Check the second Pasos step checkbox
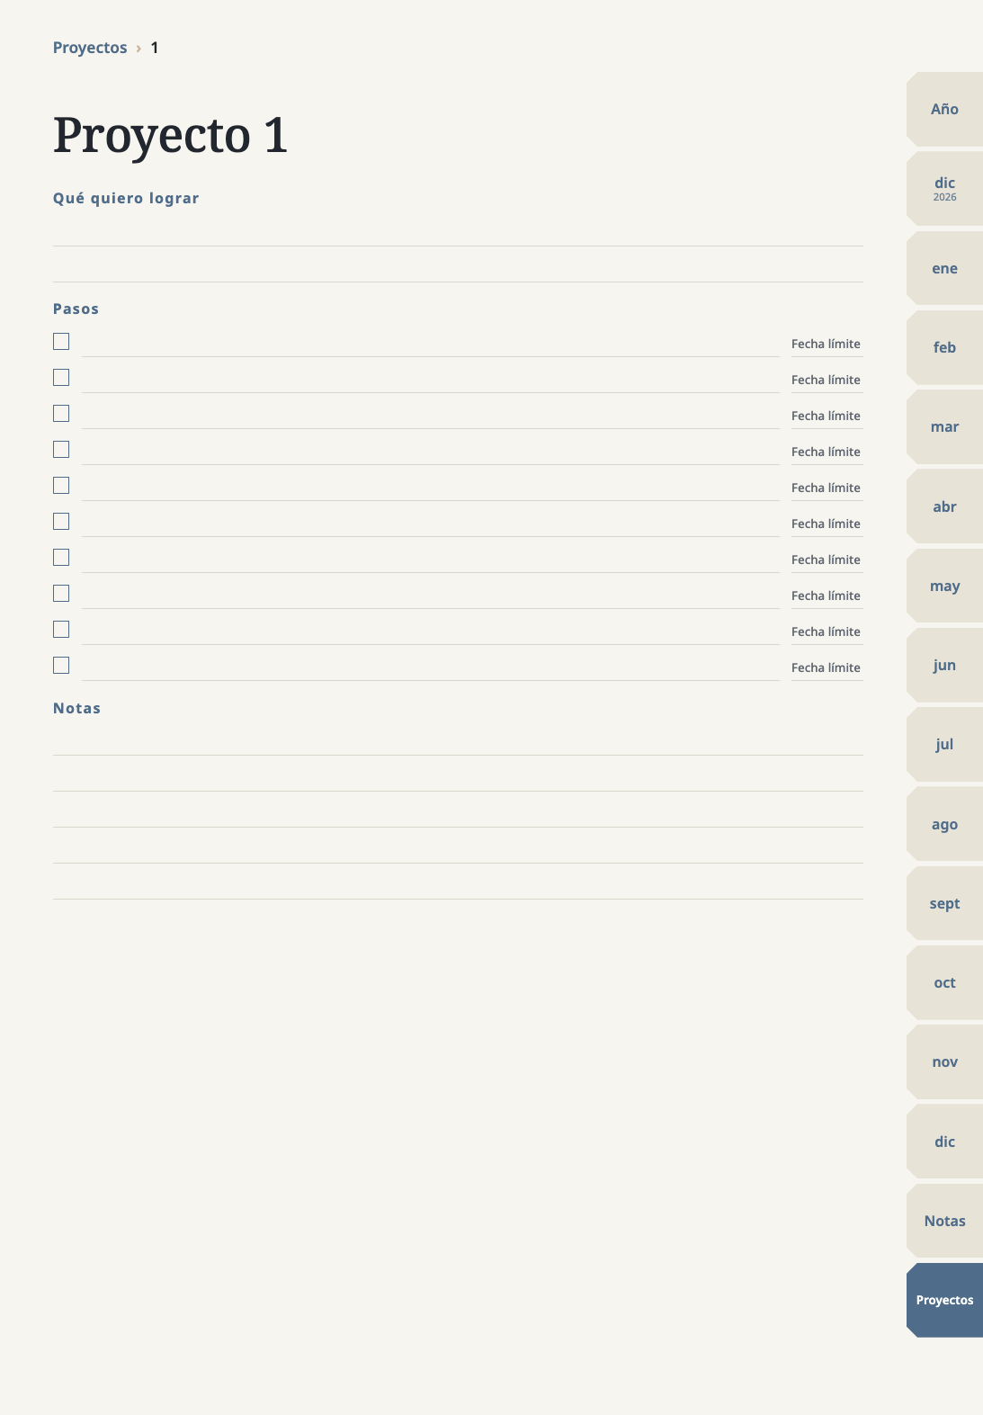The height and width of the screenshot is (1415, 983). (61, 378)
